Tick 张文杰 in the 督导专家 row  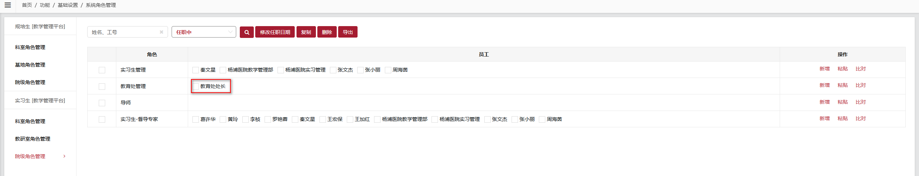[488, 119]
